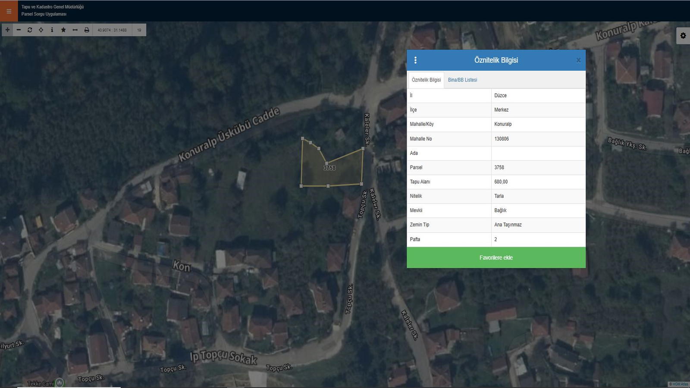This screenshot has width=690, height=388.
Task: Open favorites with the star icon
Action: click(63, 30)
